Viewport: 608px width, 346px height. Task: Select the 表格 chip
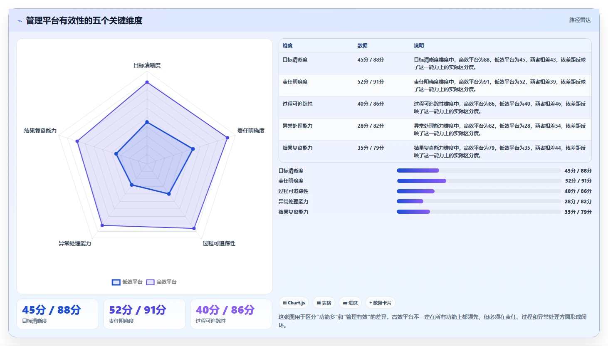point(324,303)
